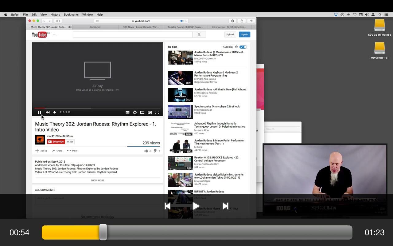393x246 pixels.
Task: Switch to the Reaktor Course tab
Action: [x=185, y=27]
